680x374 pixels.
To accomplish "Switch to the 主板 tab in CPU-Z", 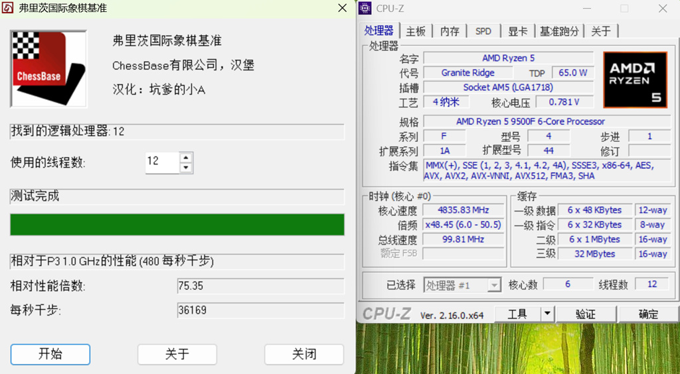I will point(416,31).
